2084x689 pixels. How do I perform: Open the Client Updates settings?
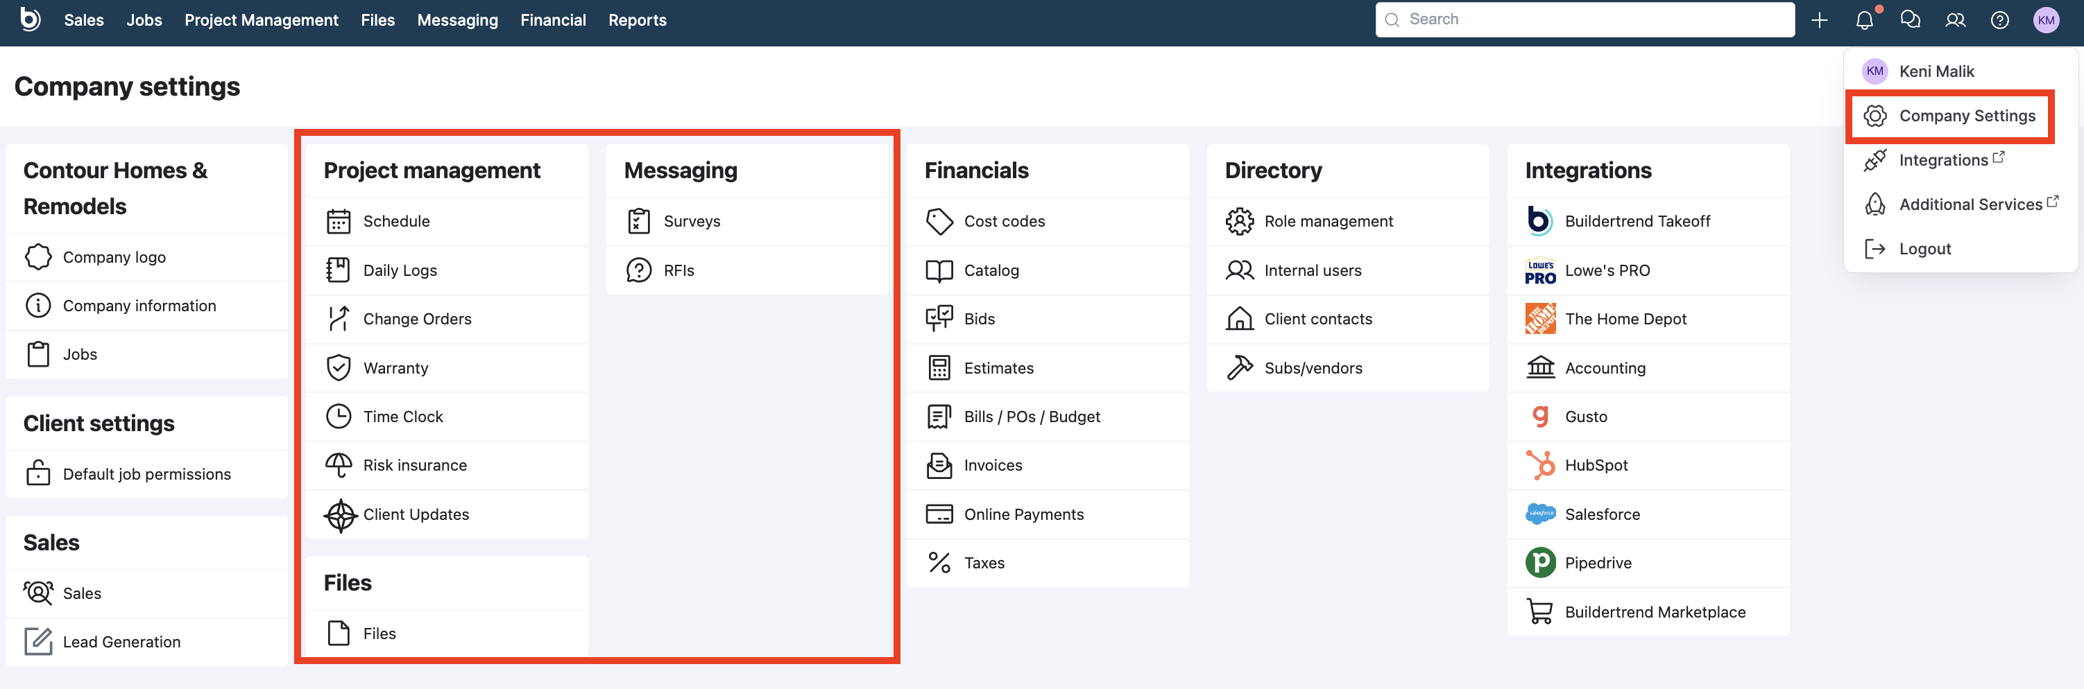coord(447,514)
